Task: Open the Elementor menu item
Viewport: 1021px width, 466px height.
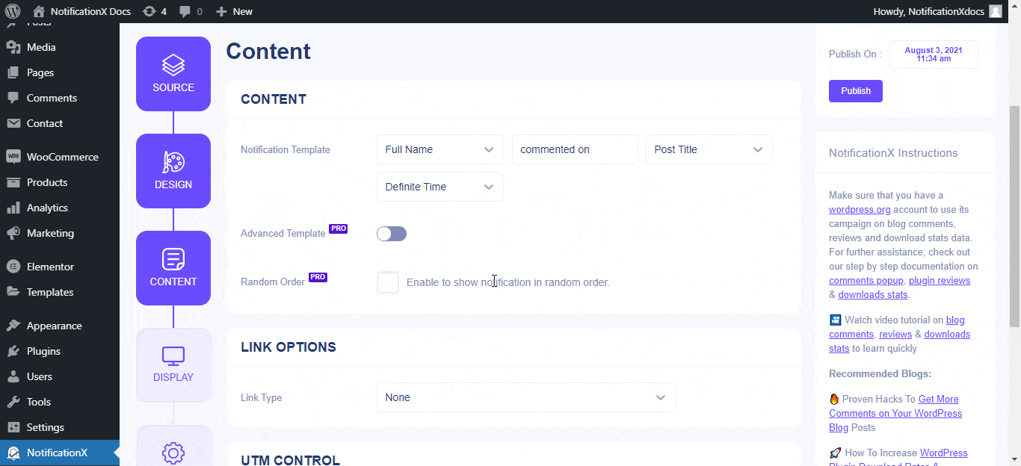Action: pyautogui.click(x=60, y=267)
